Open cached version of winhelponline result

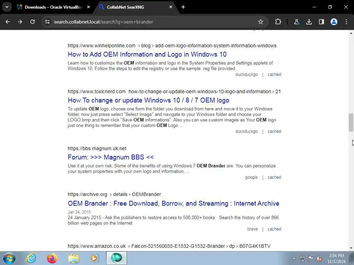point(274,75)
